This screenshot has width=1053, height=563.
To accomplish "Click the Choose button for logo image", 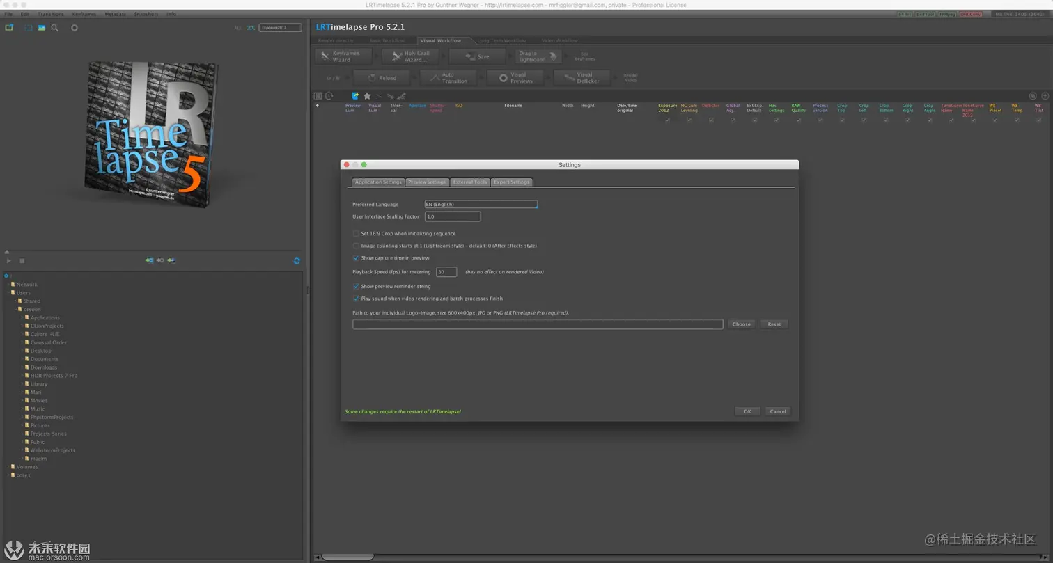I will [x=742, y=324].
